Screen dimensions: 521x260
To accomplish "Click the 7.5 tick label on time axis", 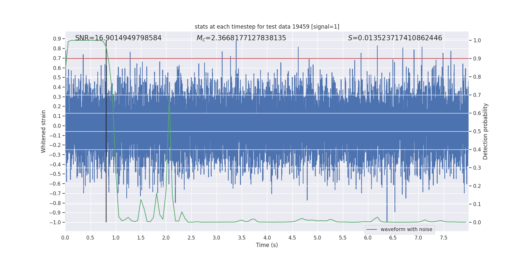I will (x=444, y=238).
